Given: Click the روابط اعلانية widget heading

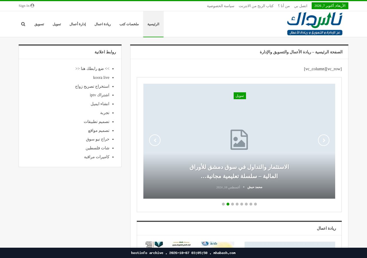Looking at the screenshot, I should click(105, 52).
